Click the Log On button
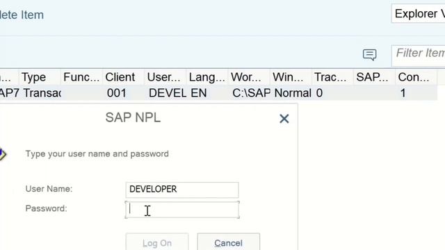The image size is (445, 250). tap(157, 242)
